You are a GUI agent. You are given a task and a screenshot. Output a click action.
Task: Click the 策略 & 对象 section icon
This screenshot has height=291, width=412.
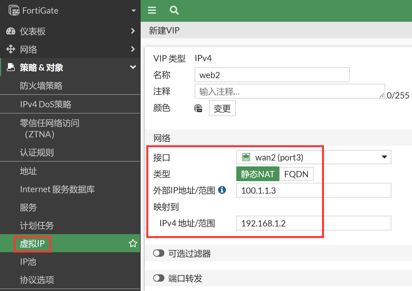click(11, 67)
